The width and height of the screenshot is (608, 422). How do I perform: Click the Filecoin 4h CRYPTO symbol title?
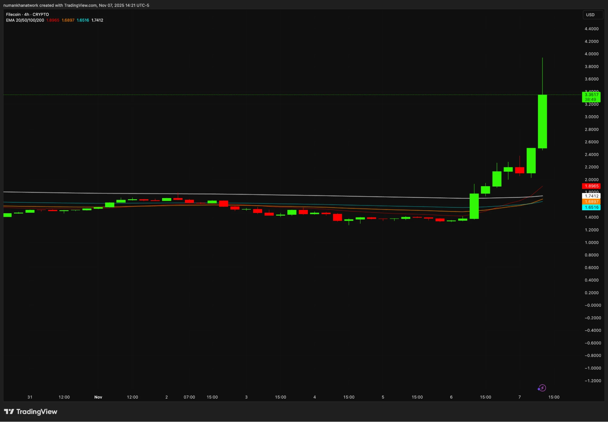27,14
